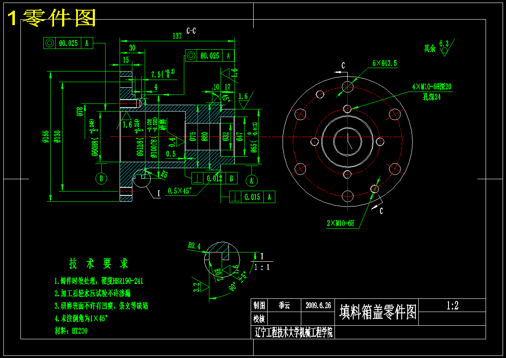
Task: Click the material note "材料: HT200"
Action: [71, 331]
